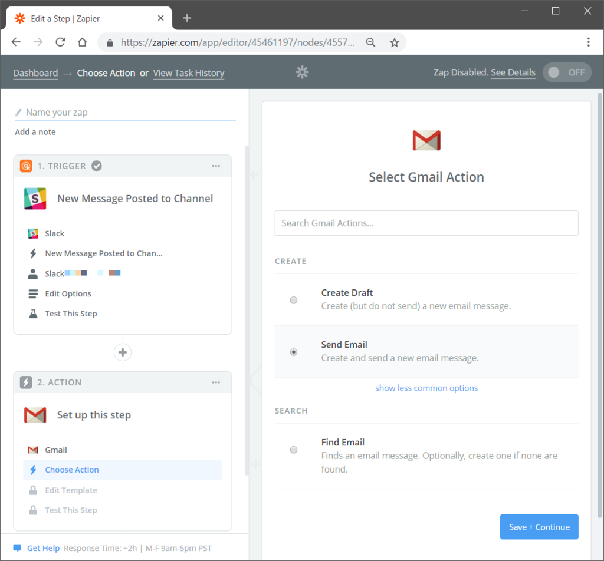Close the Edit a Step Zapier tab
The width and height of the screenshot is (604, 561).
pyautogui.click(x=161, y=18)
